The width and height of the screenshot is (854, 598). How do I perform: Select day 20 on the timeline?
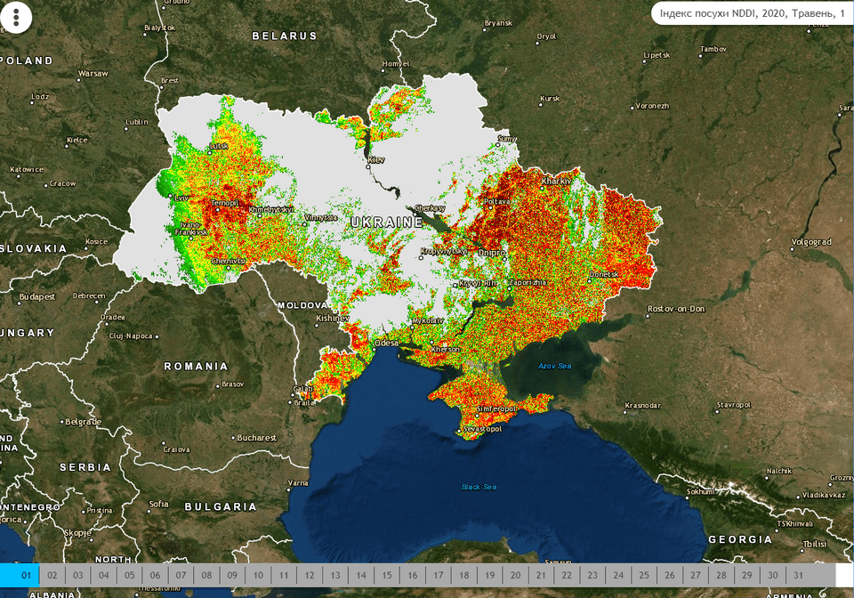pyautogui.click(x=515, y=575)
